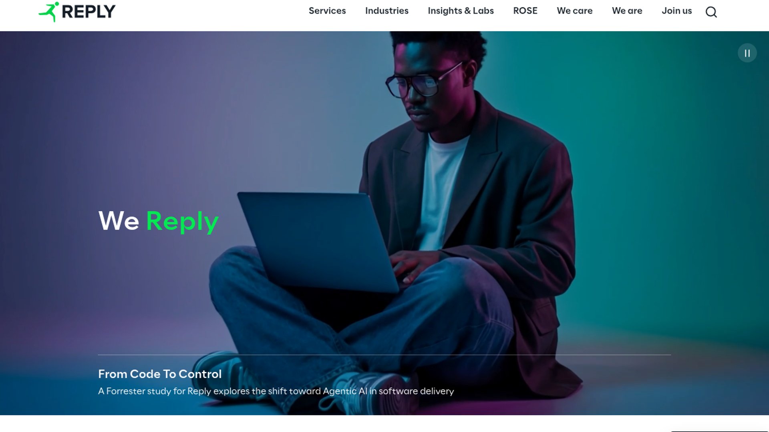This screenshot has height=432, width=769.
Task: Click the green running-man logo icon
Action: click(49, 12)
